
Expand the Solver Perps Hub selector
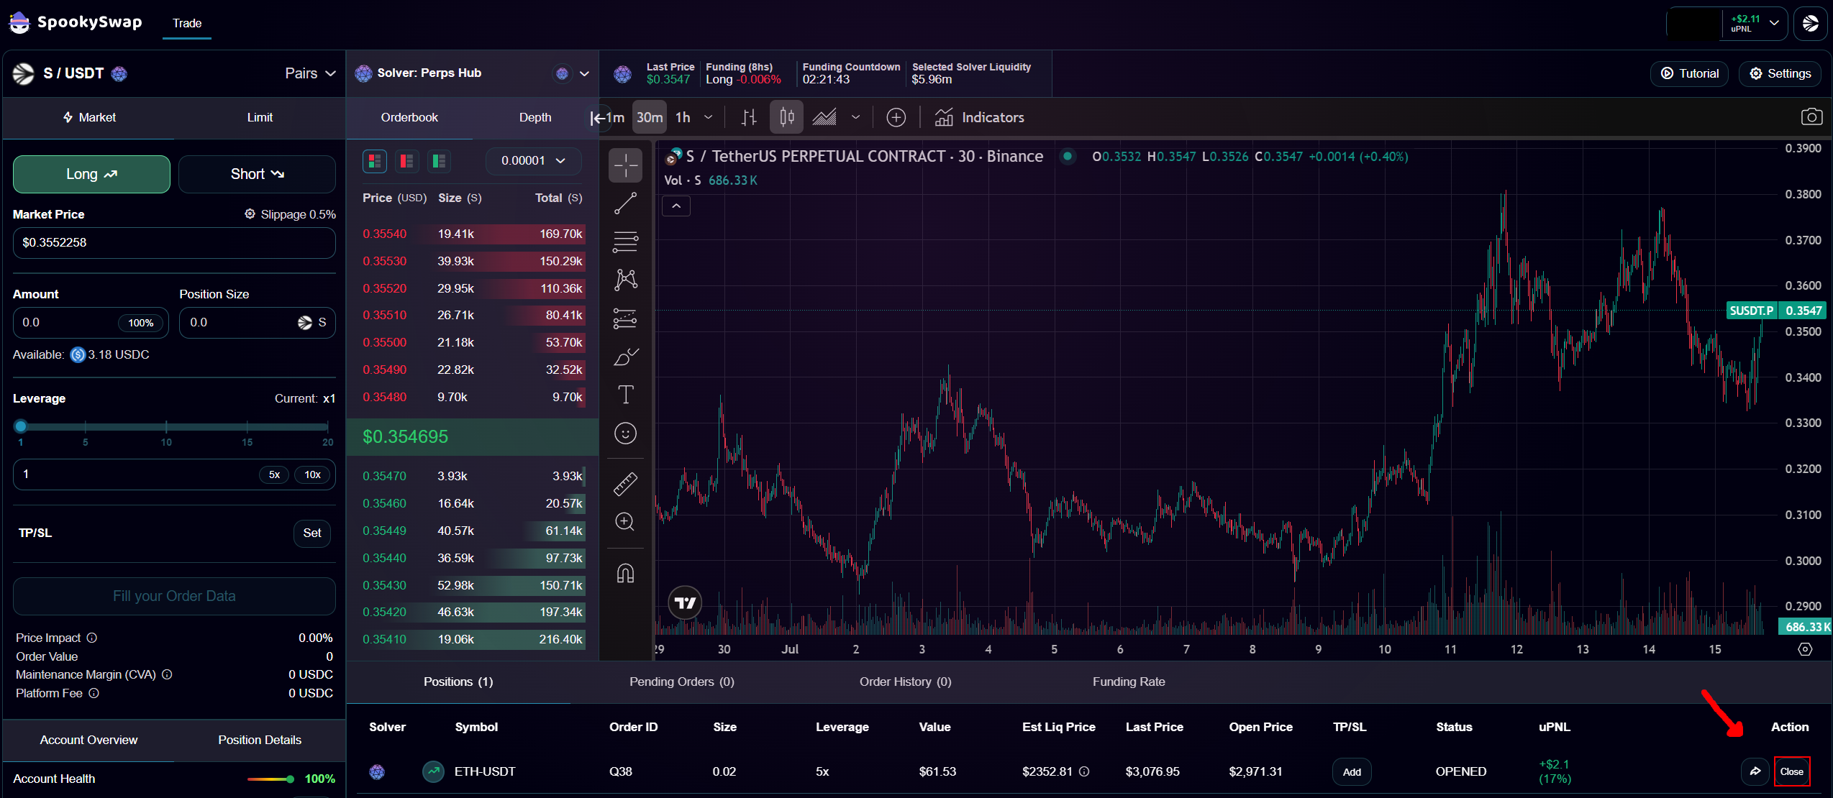pyautogui.click(x=584, y=73)
